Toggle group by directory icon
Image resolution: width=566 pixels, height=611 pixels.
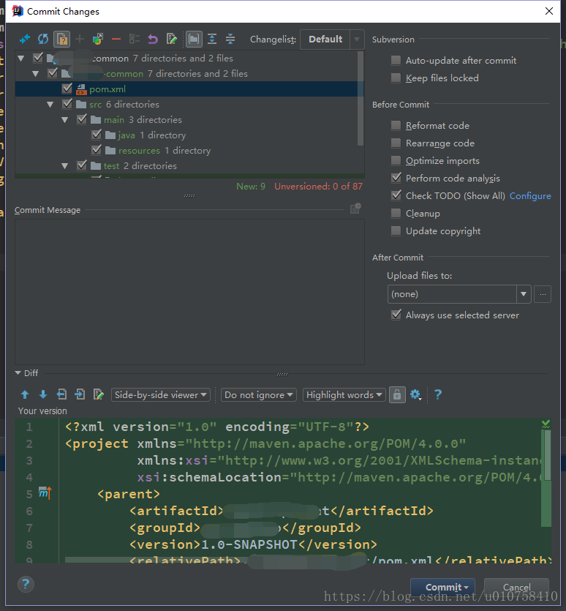(194, 39)
